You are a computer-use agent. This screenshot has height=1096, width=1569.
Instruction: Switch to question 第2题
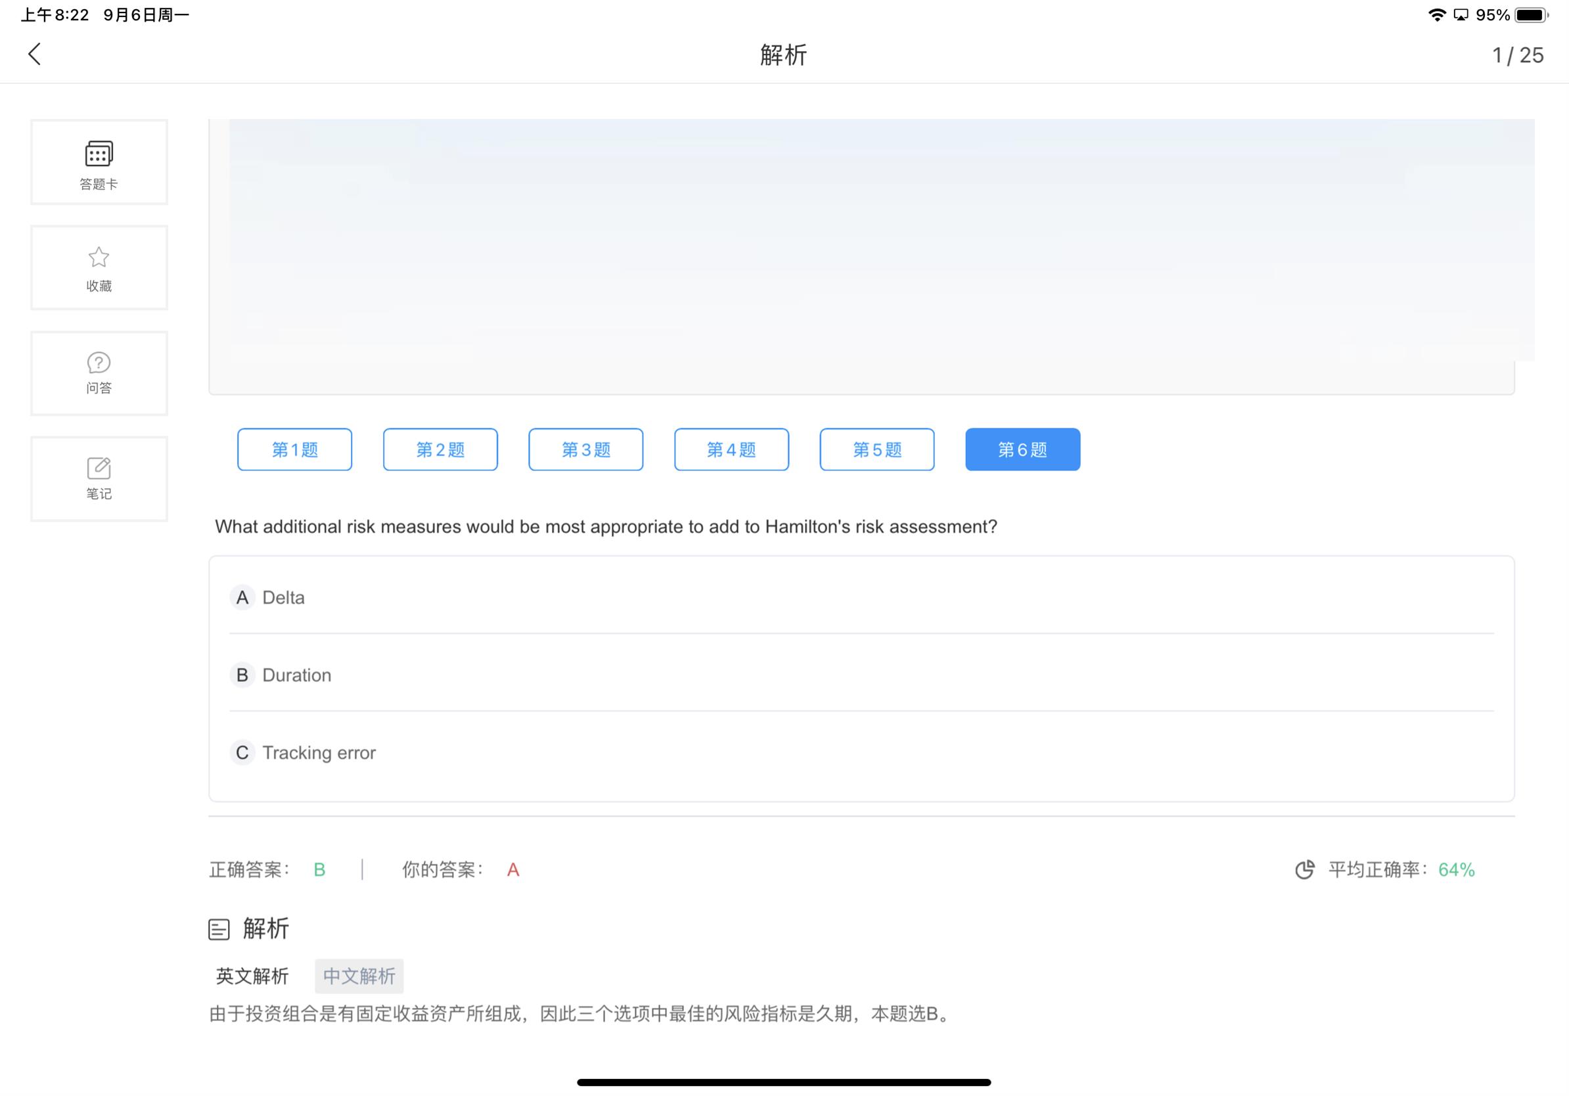pyautogui.click(x=440, y=449)
